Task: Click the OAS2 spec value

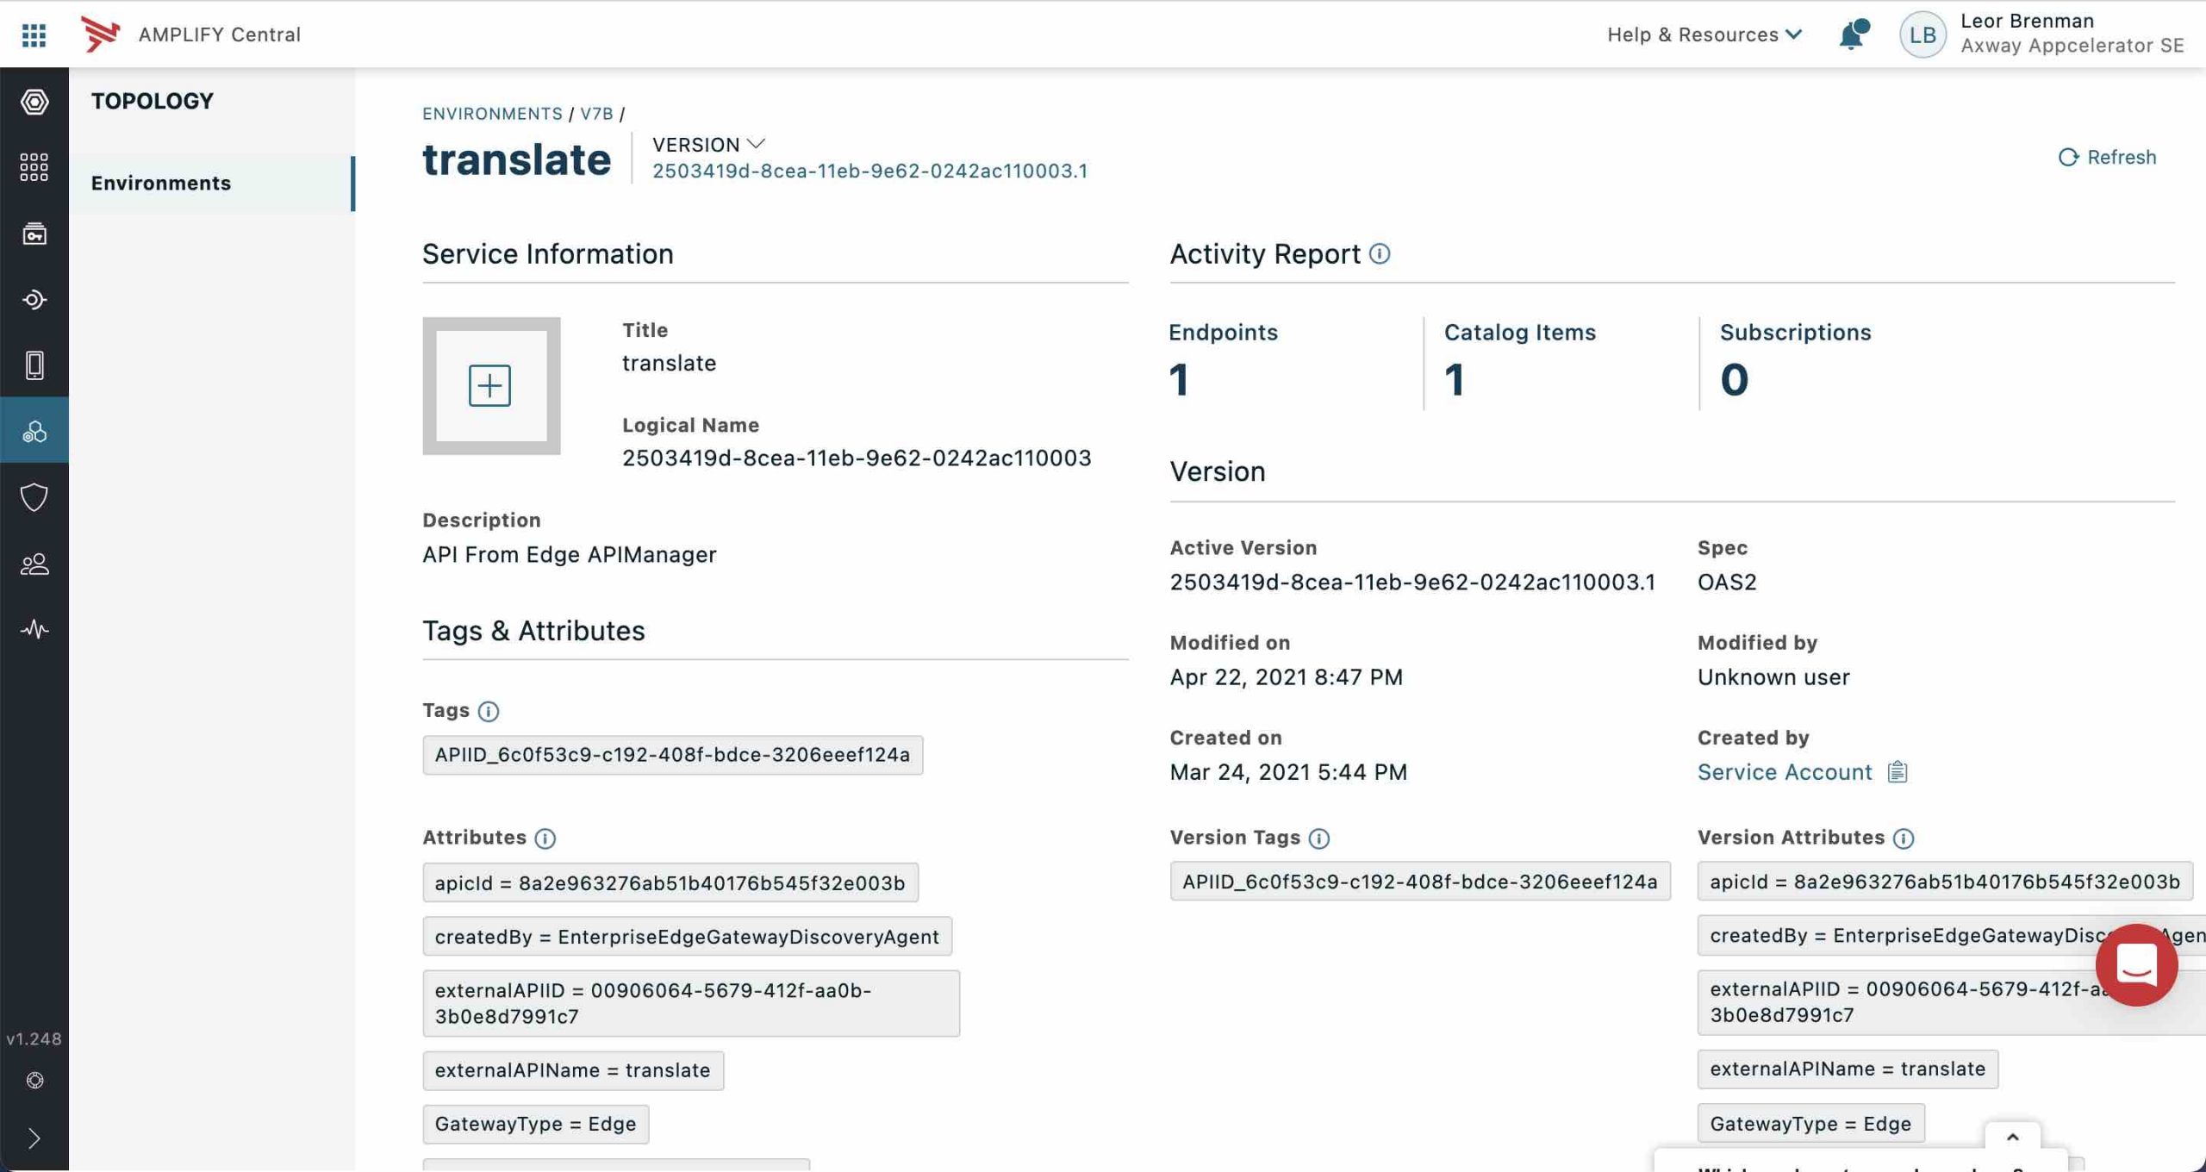Action: (x=1727, y=583)
